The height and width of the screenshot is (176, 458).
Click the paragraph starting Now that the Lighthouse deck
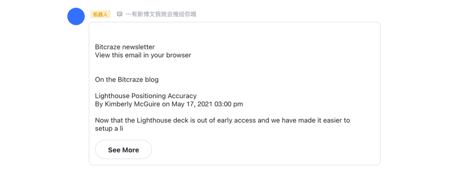(x=223, y=124)
